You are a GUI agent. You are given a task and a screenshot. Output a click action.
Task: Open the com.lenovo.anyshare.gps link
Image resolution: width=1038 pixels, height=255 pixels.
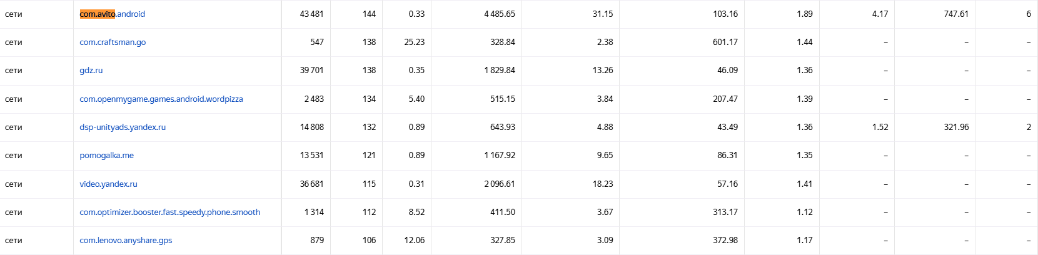[x=126, y=240]
